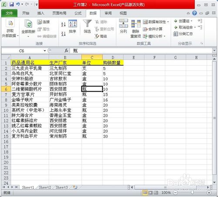Click the Undo arrow icon
Screen dimensions: 218x197
pyautogui.click(x=18, y=4)
